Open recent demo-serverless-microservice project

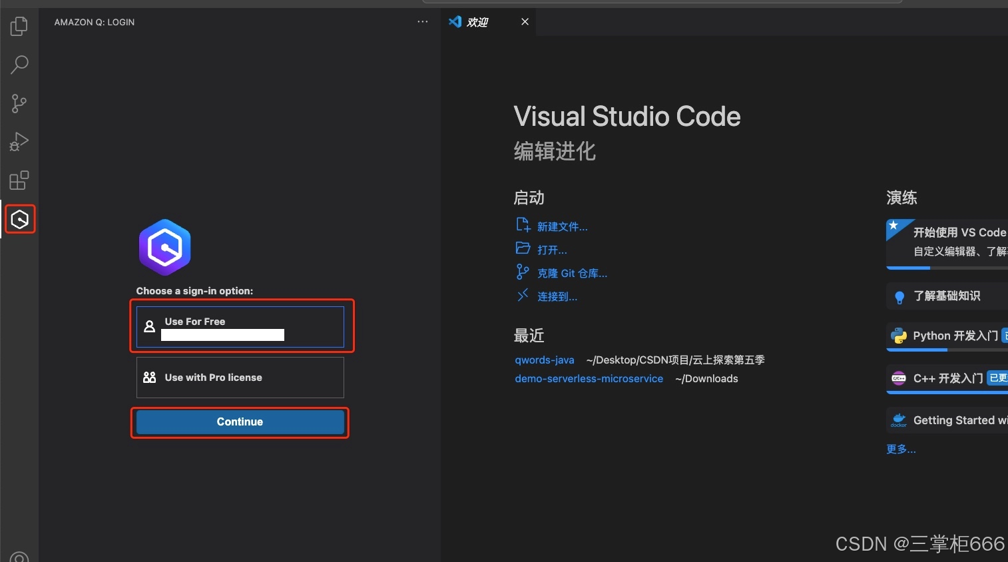(x=589, y=379)
